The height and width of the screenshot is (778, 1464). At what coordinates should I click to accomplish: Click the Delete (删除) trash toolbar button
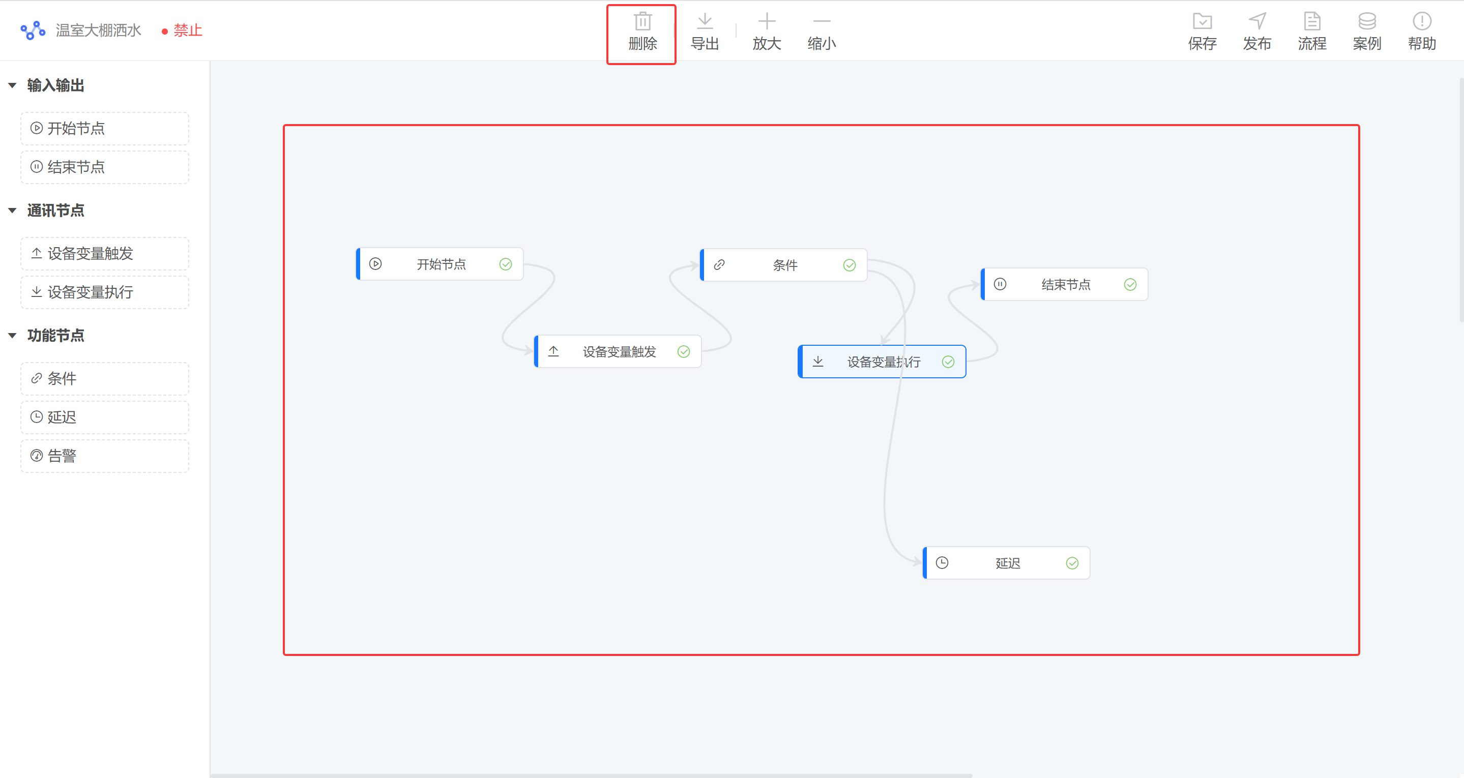(642, 32)
